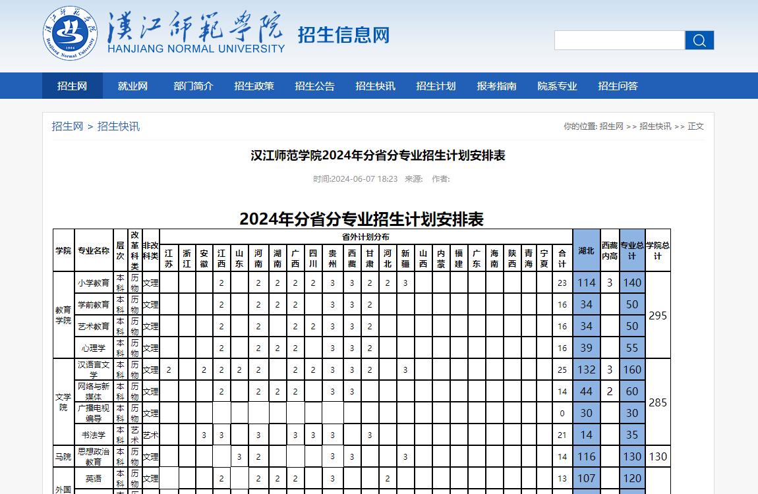
Task: Open 招生问答 navigation item
Action: [x=618, y=86]
